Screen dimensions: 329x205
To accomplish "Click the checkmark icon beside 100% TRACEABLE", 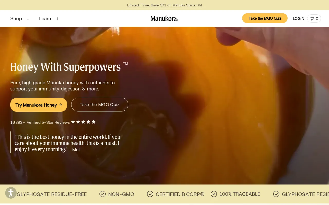I will coord(214,194).
